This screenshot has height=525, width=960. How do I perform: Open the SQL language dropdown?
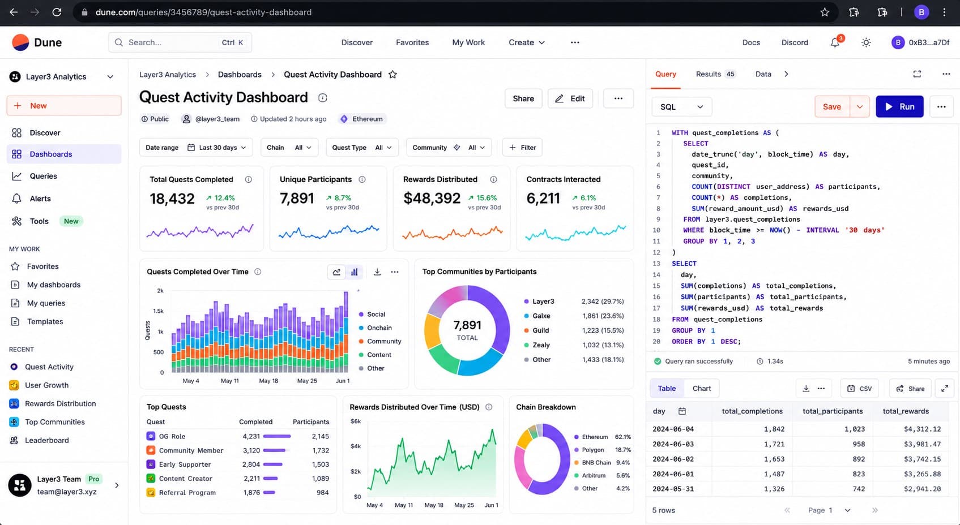(682, 107)
